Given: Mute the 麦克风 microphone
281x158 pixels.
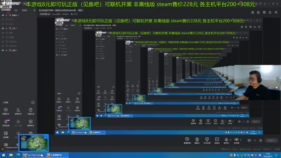Looking at the screenshot, I should click(226, 141).
